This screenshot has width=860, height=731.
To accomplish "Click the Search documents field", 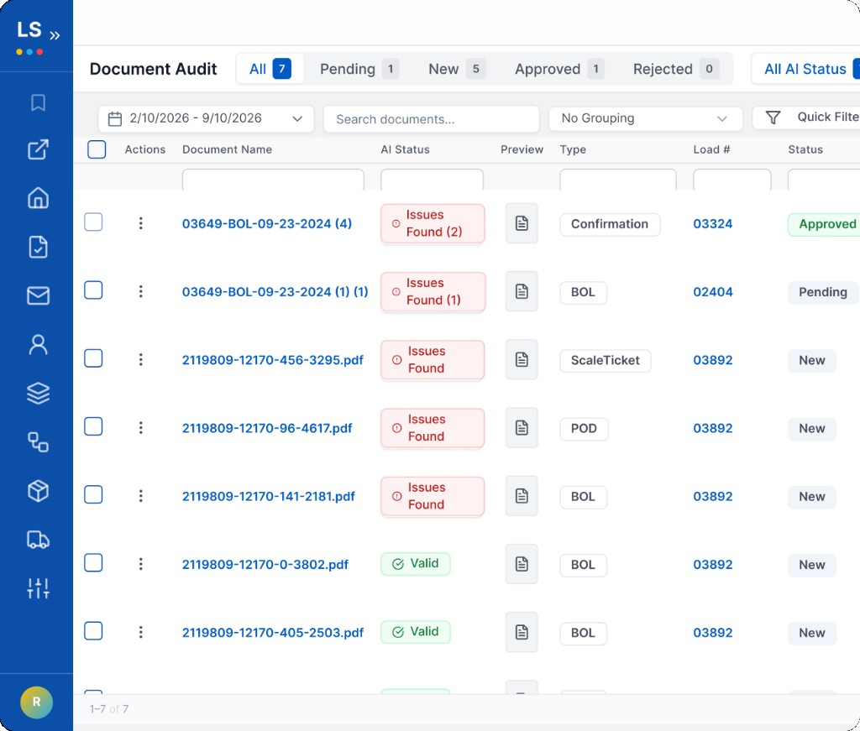I will pos(431,119).
